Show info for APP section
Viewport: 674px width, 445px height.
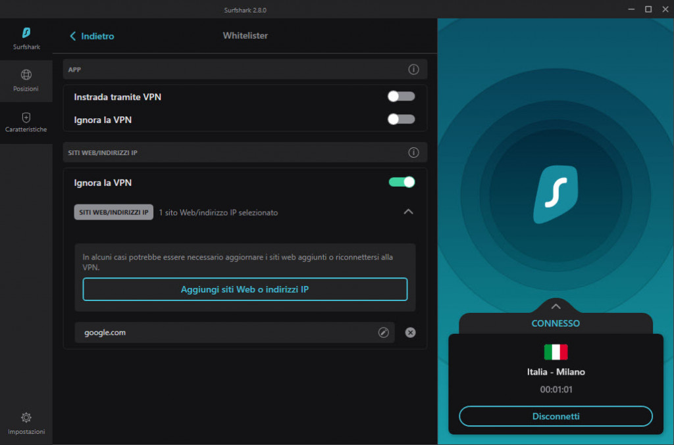point(413,70)
